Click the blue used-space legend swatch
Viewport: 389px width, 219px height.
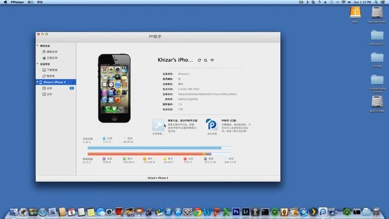(x=104, y=138)
